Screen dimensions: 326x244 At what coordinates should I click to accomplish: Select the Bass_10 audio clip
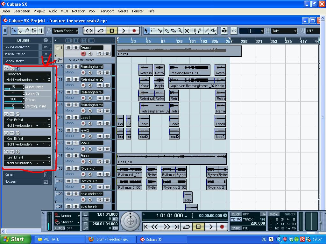[x=172, y=159]
